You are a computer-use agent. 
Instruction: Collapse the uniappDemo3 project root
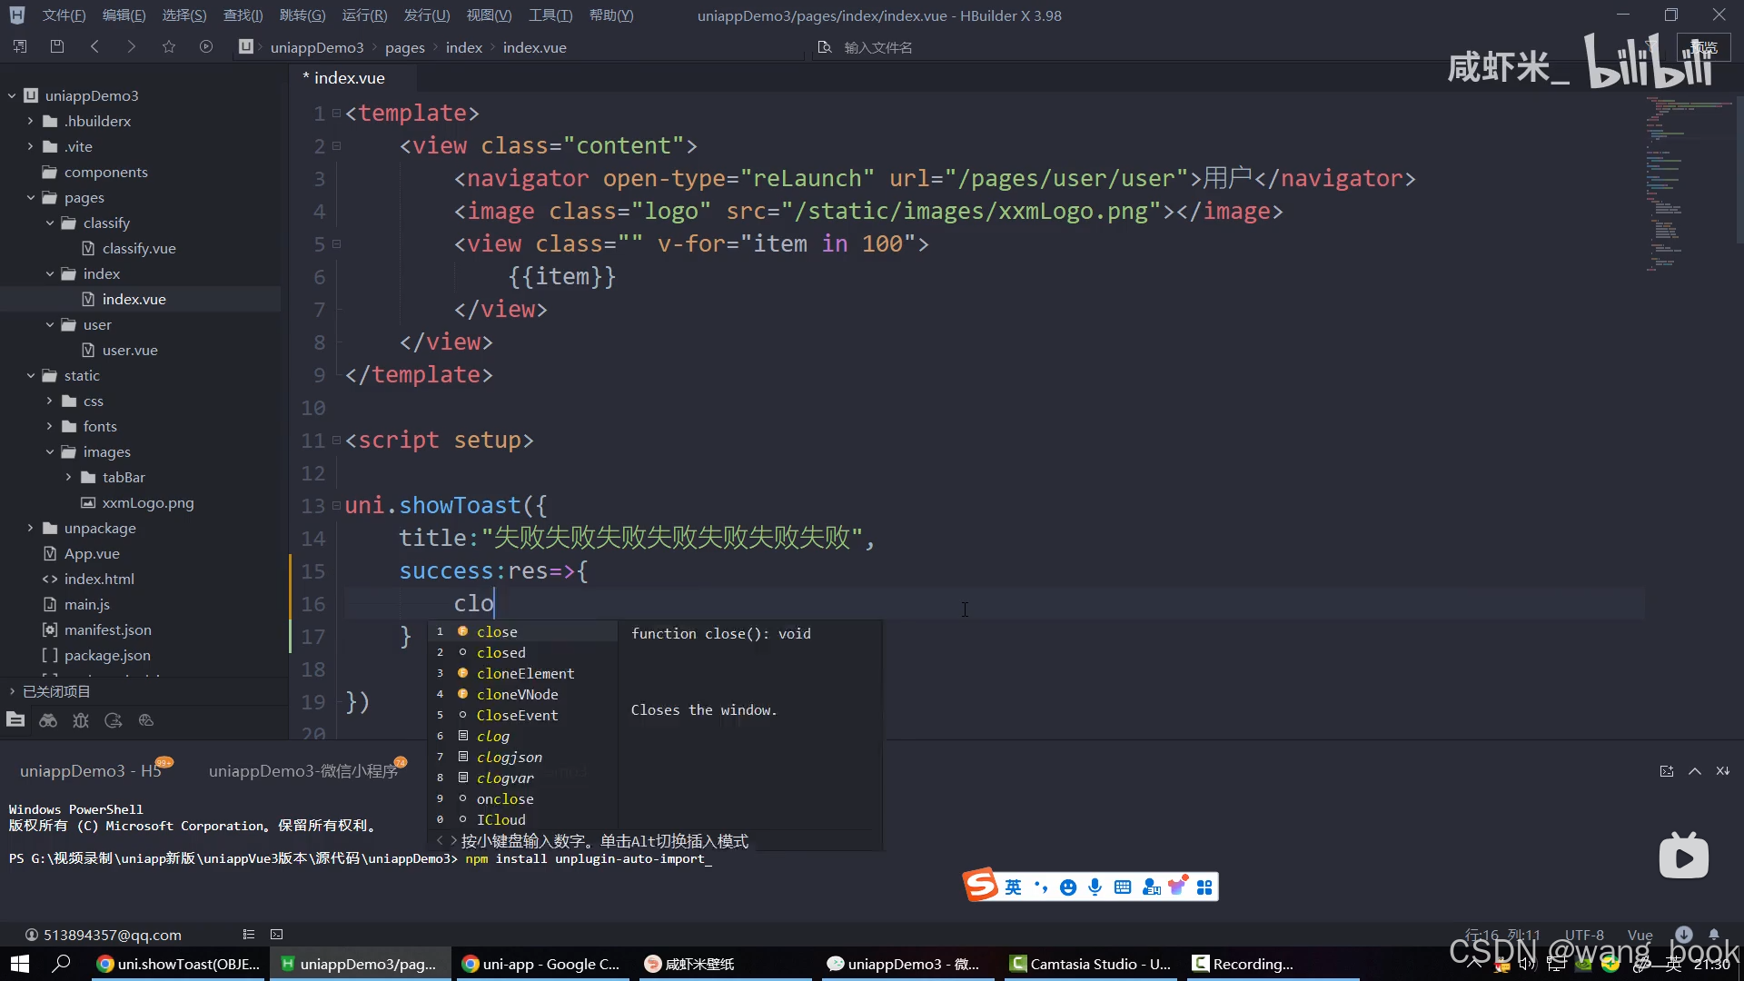click(x=12, y=95)
